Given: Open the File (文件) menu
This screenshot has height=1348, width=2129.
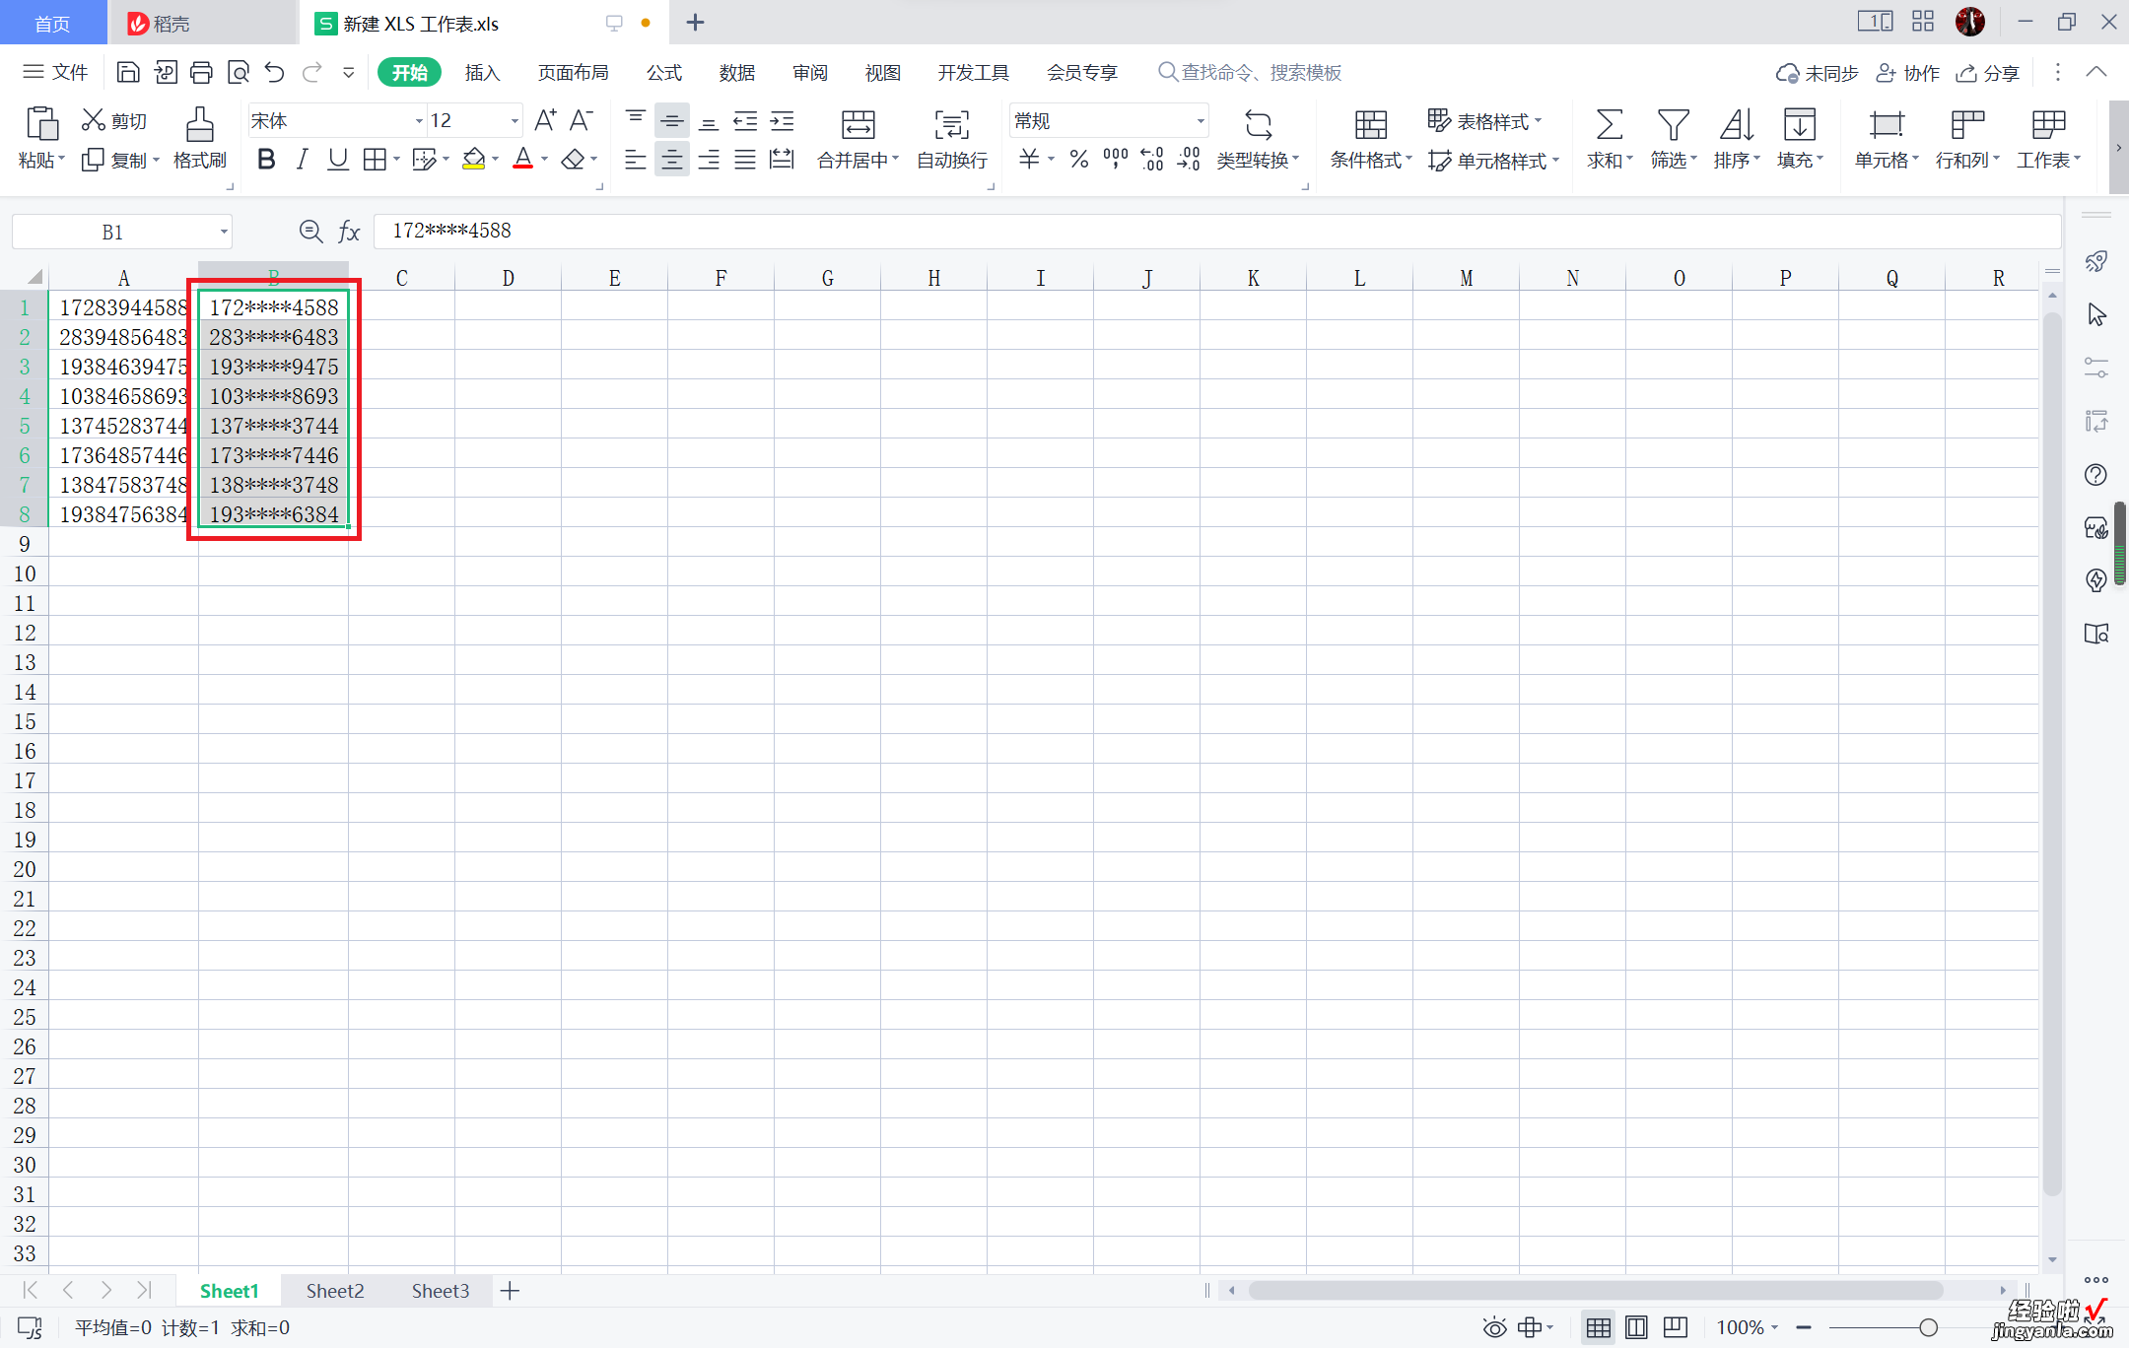Looking at the screenshot, I should pos(56,72).
